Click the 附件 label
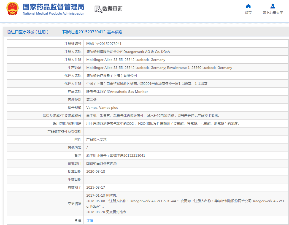Viewport: 289px width, 225px height. [x=78, y=140]
